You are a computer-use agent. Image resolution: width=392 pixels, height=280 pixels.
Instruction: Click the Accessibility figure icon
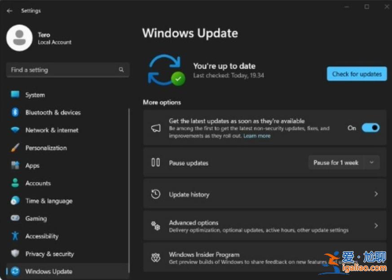point(15,236)
